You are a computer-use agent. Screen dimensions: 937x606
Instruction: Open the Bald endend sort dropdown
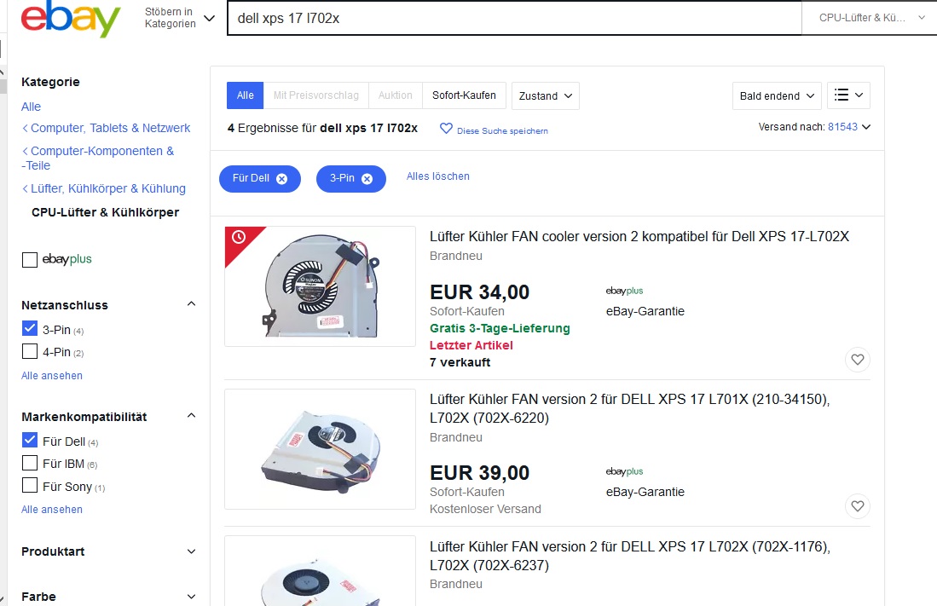(x=777, y=95)
